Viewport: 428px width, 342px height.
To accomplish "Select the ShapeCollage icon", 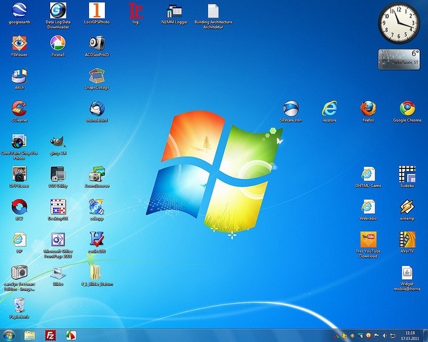I will pyautogui.click(x=96, y=79).
